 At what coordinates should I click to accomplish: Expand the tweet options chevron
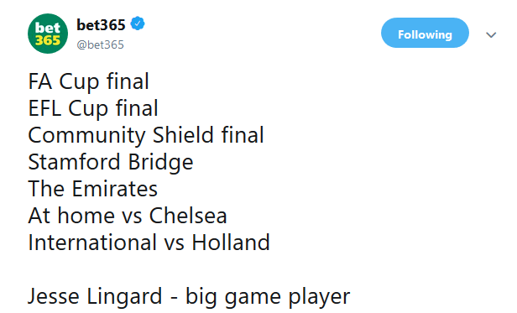pyautogui.click(x=491, y=34)
